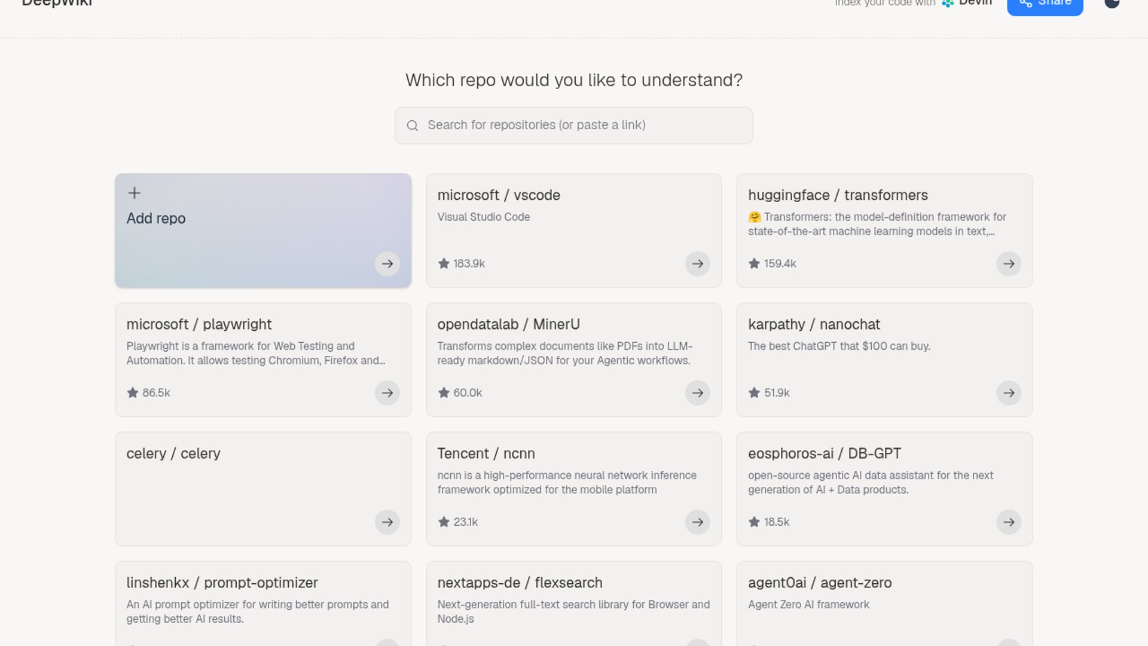
Task: Click the DB-GPT open-source agentic description
Action: pos(871,483)
